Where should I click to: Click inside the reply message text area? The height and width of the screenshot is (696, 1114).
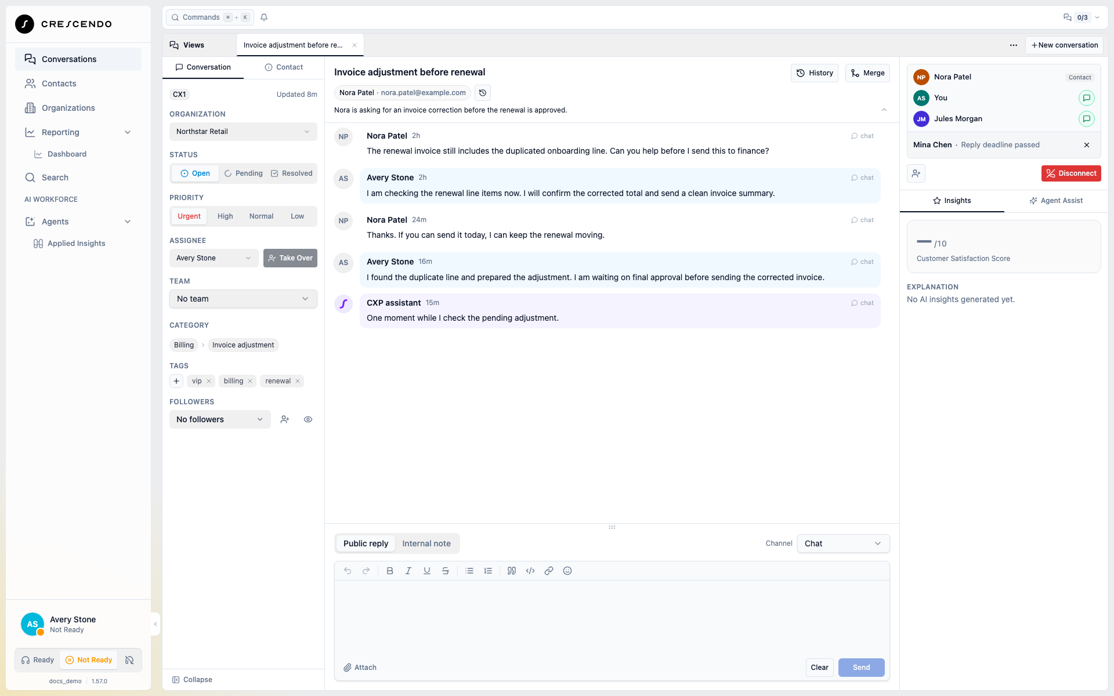[x=612, y=618]
